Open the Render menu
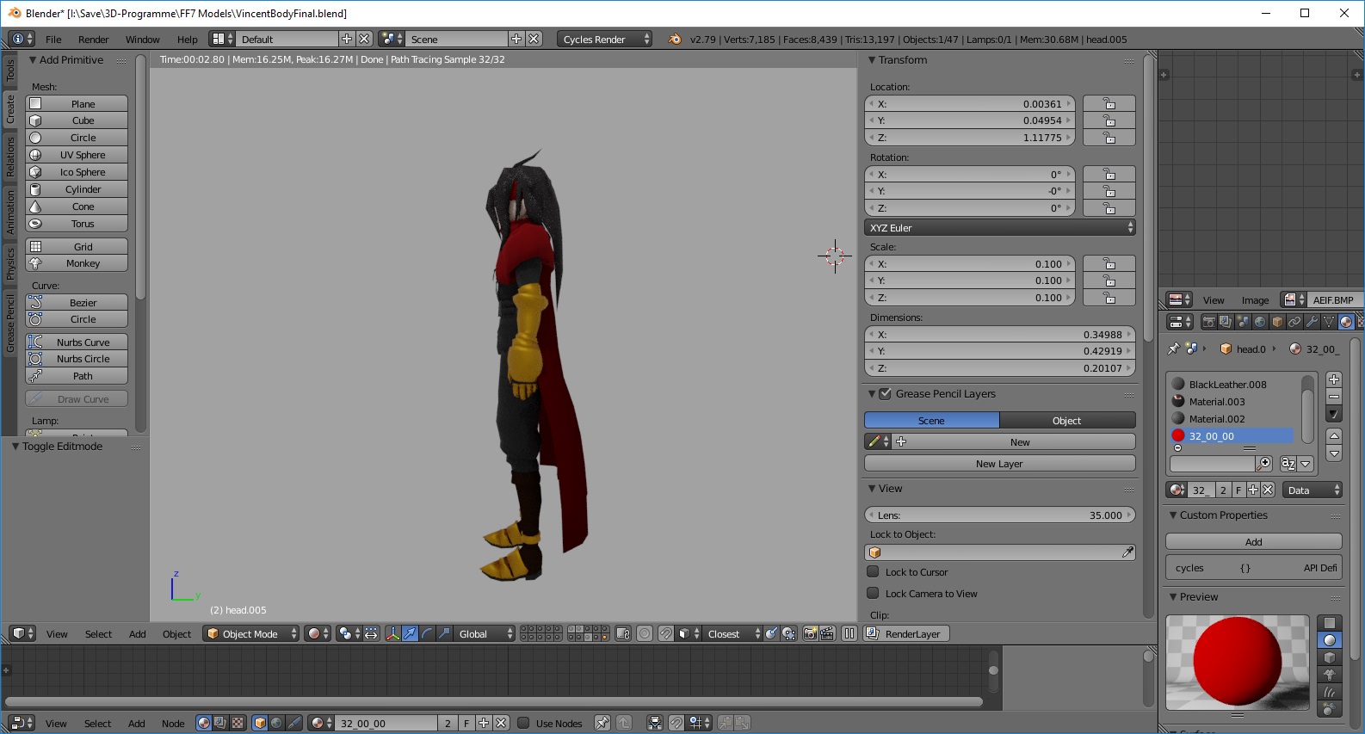Viewport: 1365px width, 734px height. click(93, 40)
